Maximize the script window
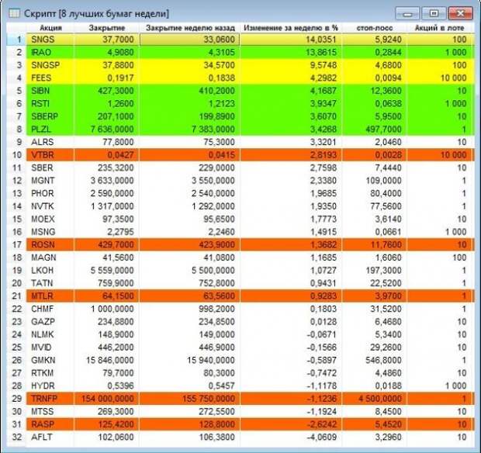 [434, 13]
